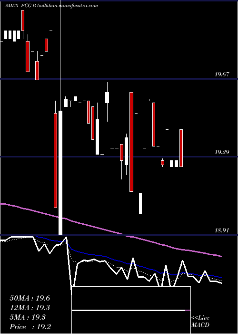Click the Price : 19.2 reading
Image resolution: width=238 pixels, height=334 pixels.
(30, 327)
